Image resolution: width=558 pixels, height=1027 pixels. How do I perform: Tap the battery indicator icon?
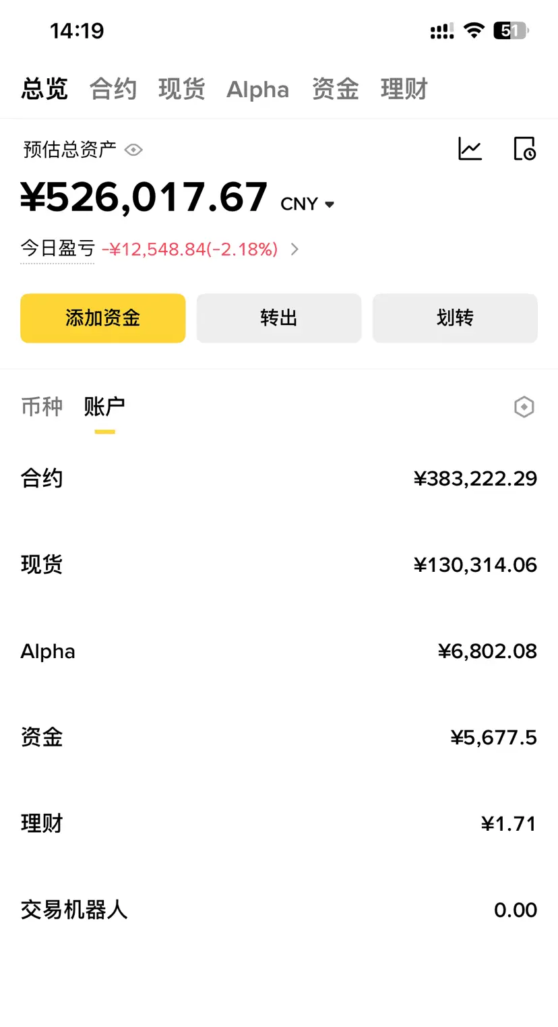[511, 30]
